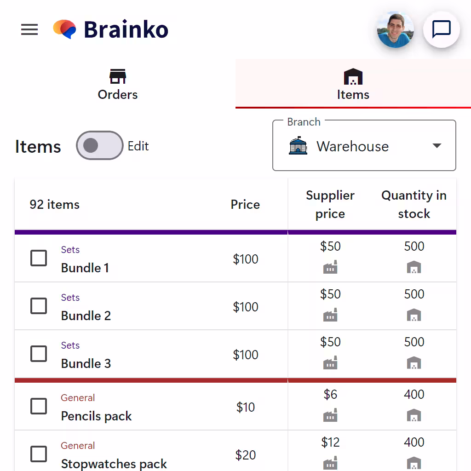471x471 pixels.
Task: Click the Branch dropdown arrow
Action: tap(437, 146)
